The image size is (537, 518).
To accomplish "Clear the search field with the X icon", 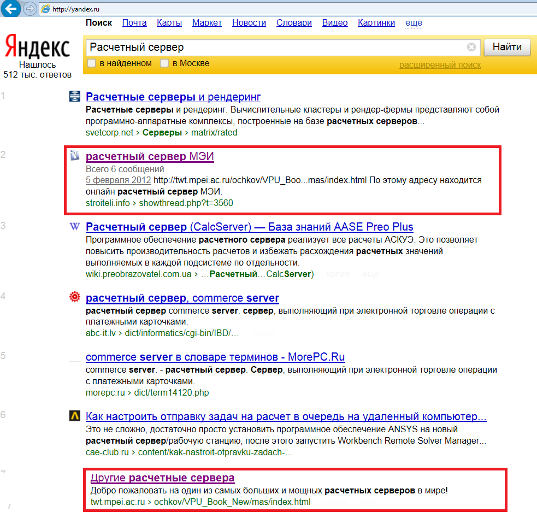I will (471, 47).
